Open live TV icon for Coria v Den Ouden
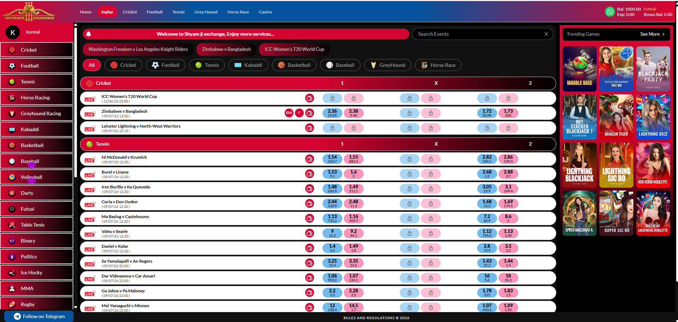This screenshot has width=678, height=322. tap(309, 204)
